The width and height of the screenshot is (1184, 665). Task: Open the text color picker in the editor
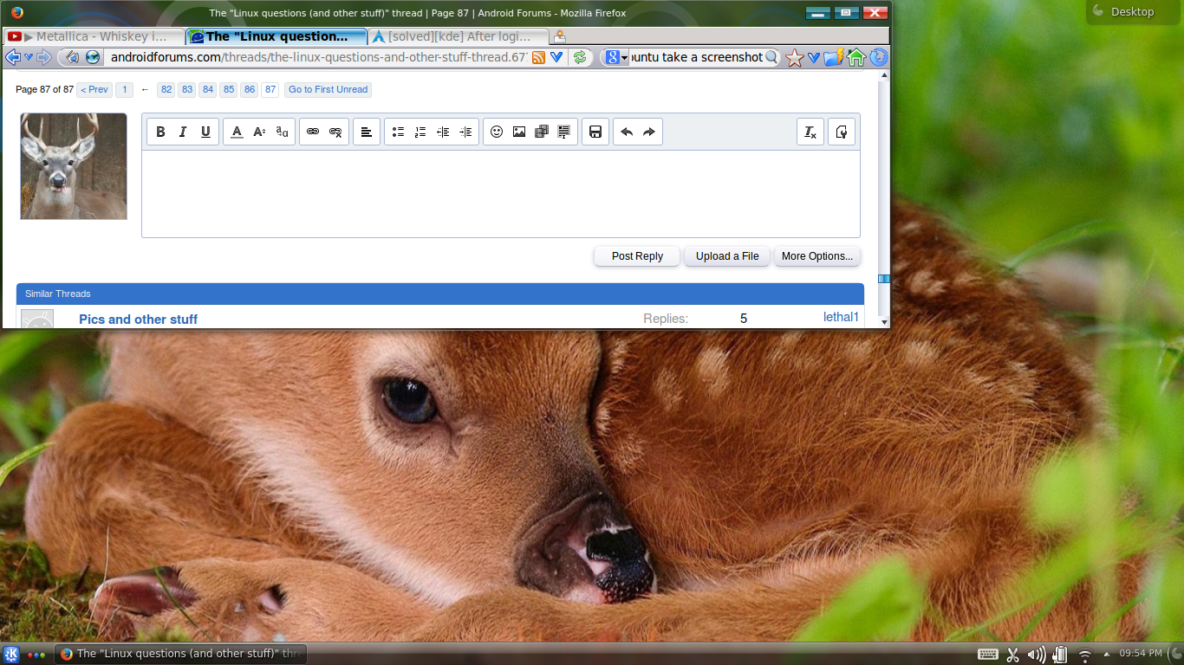[237, 132]
